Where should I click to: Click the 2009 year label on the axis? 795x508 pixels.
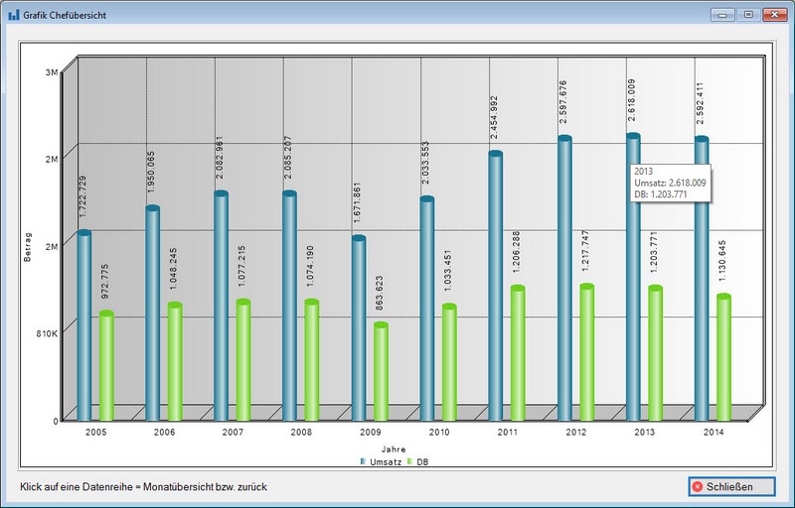coord(372,434)
